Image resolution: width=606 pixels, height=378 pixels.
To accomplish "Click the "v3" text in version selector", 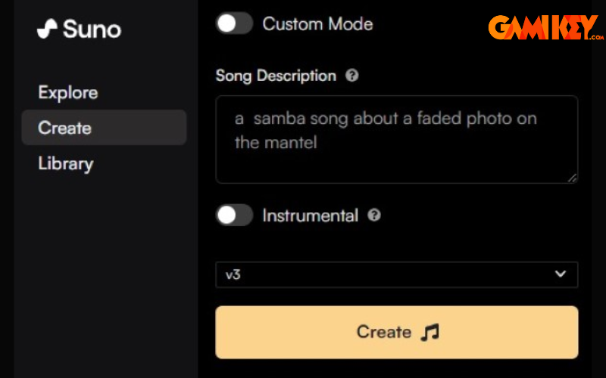I will [x=233, y=274].
